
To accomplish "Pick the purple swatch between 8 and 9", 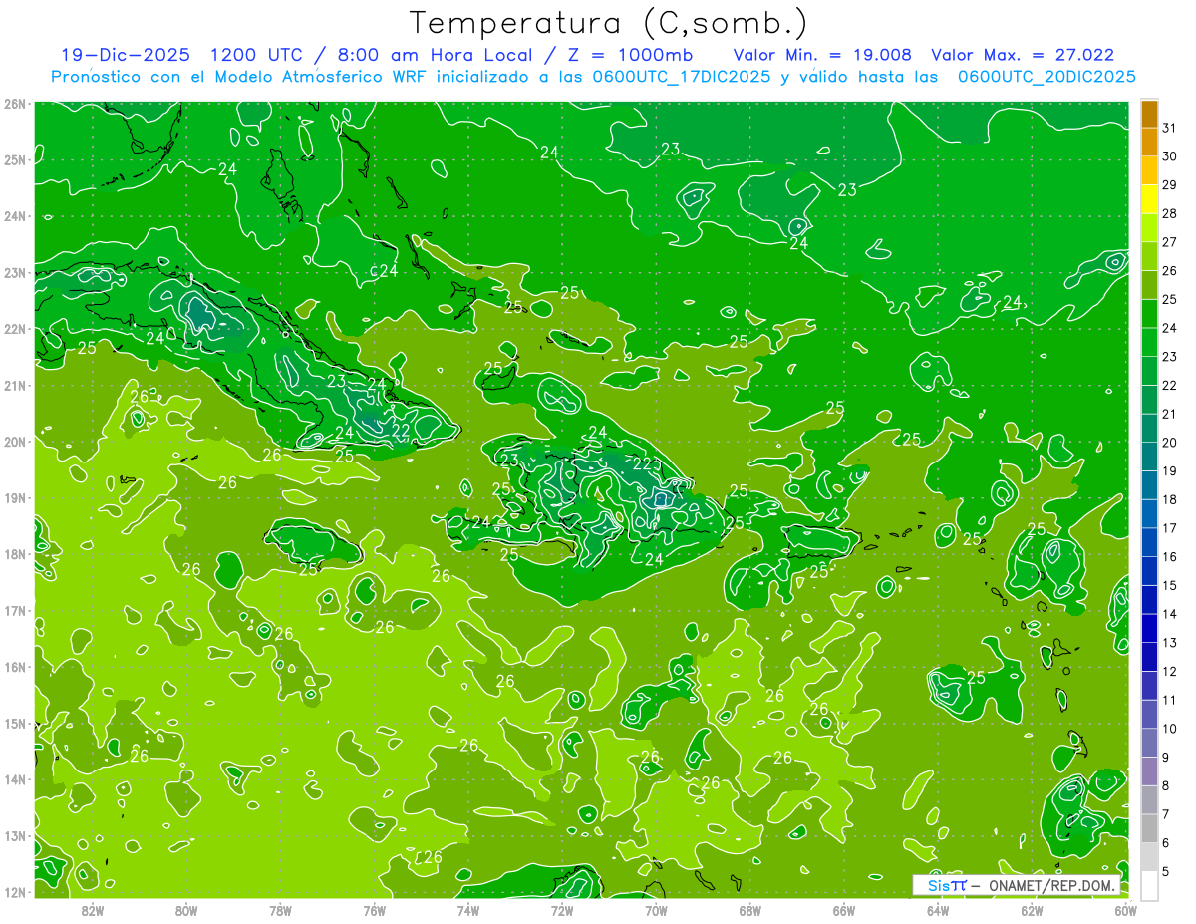I will tap(1149, 770).
